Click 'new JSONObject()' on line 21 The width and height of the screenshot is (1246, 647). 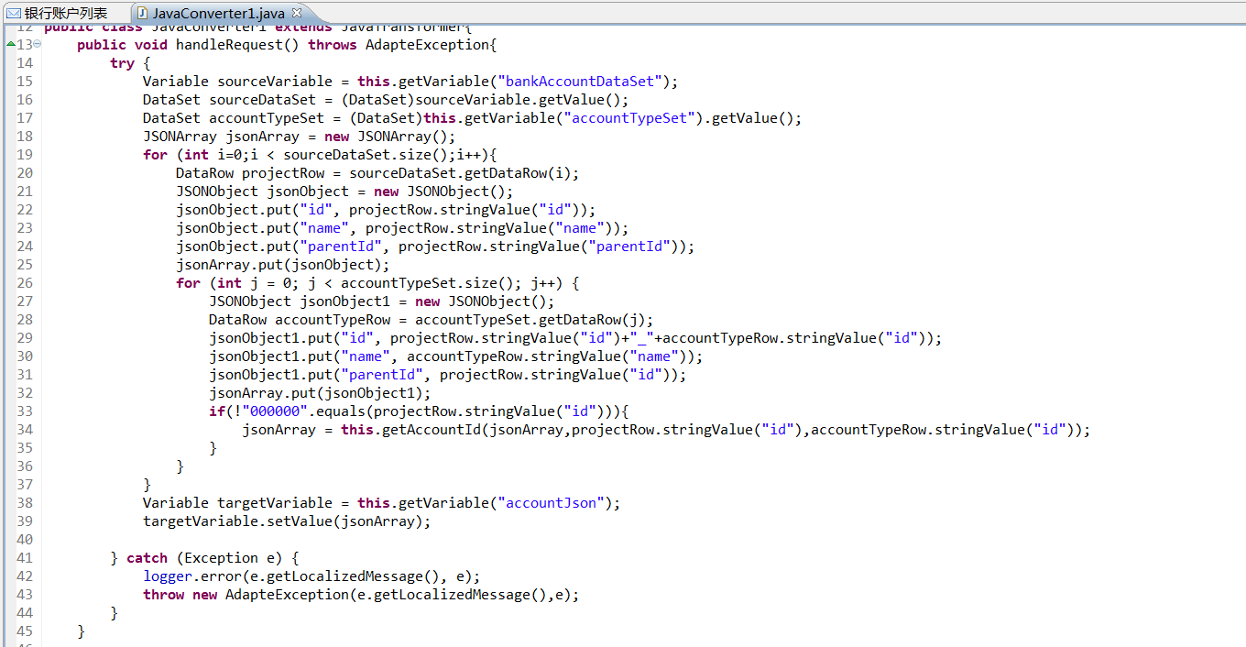coord(440,192)
